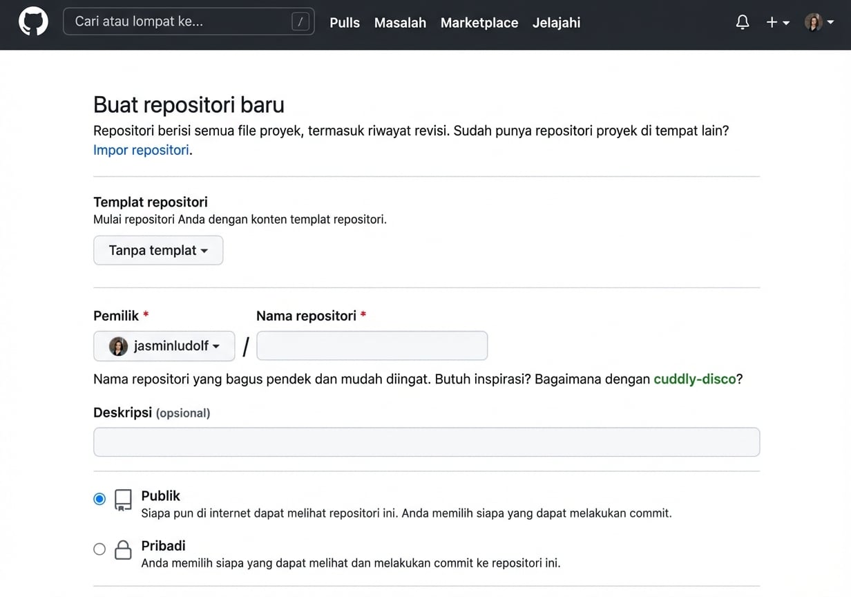Click the Pribadi padlock icon

tap(123, 550)
